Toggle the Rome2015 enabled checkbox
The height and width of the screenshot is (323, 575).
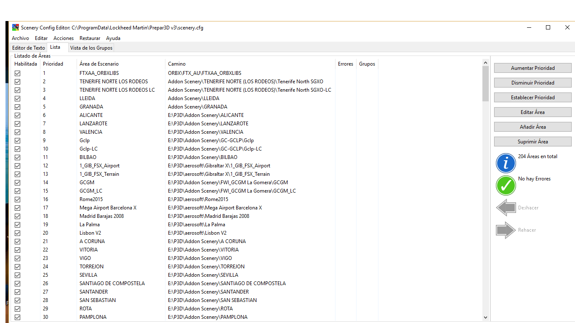(18, 199)
